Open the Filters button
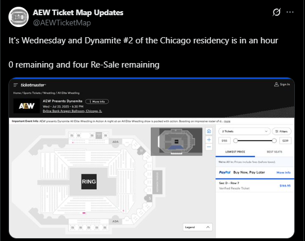Image resolution: width=305 pixels, height=241 pixels. point(281,131)
